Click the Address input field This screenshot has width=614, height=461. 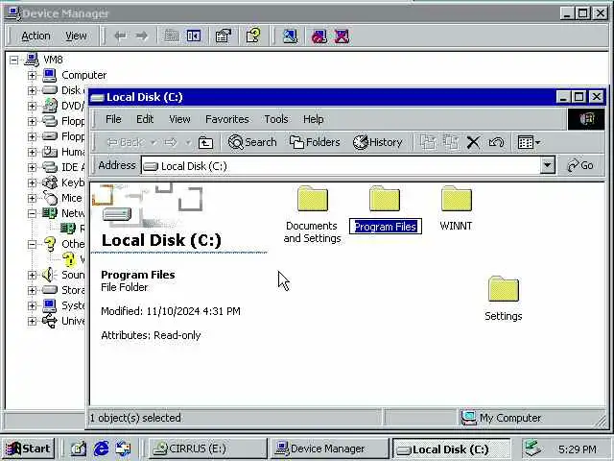pos(341,166)
